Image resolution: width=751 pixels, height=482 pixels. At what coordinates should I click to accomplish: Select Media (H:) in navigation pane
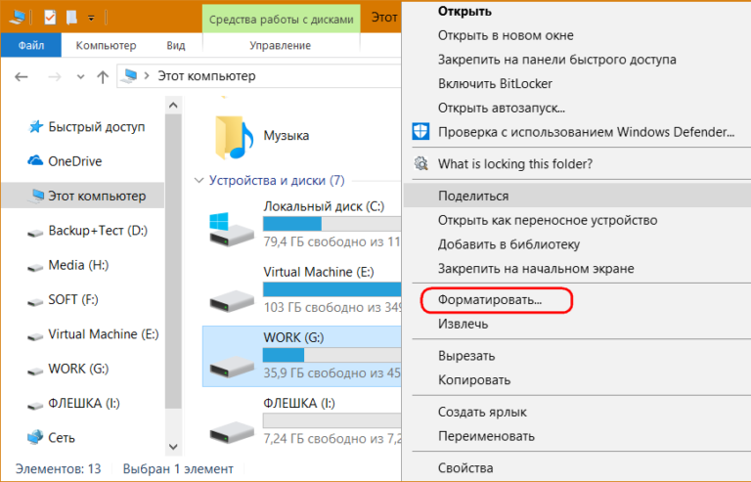click(78, 265)
